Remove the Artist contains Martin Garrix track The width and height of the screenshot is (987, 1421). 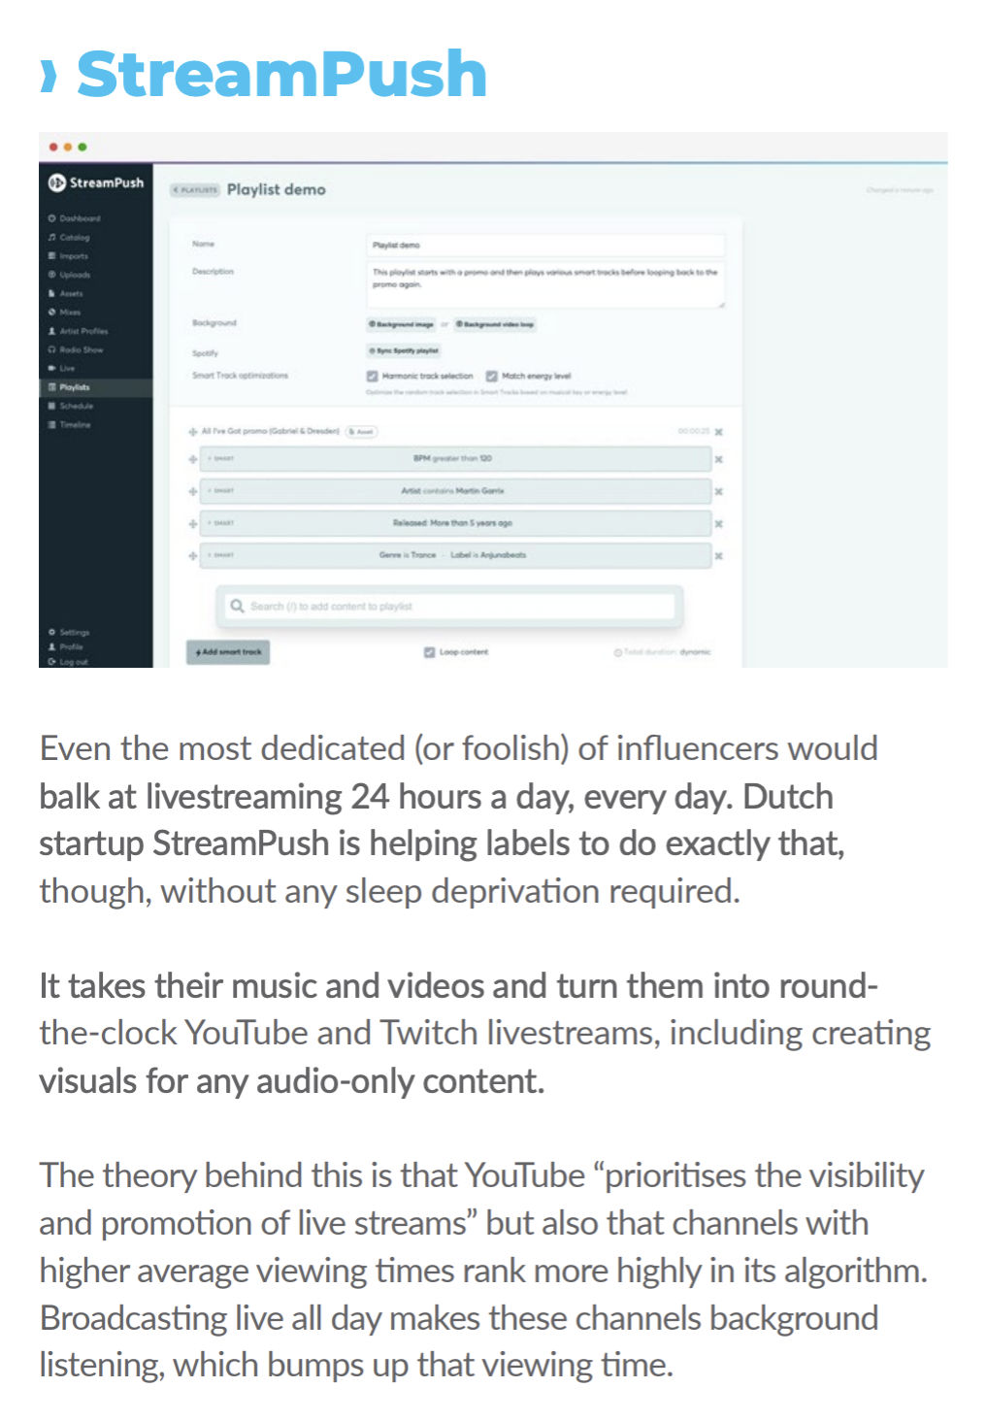pos(719,491)
